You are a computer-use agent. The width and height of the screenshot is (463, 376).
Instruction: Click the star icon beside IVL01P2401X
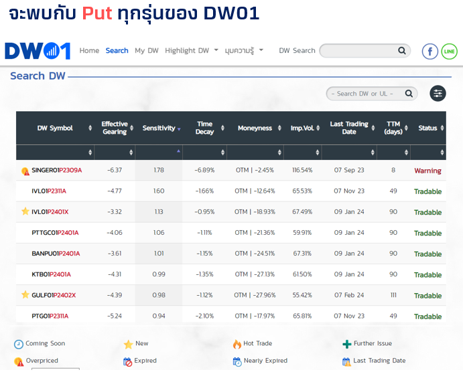click(x=25, y=212)
